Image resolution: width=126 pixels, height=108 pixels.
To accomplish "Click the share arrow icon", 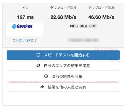I will (x=42, y=87).
